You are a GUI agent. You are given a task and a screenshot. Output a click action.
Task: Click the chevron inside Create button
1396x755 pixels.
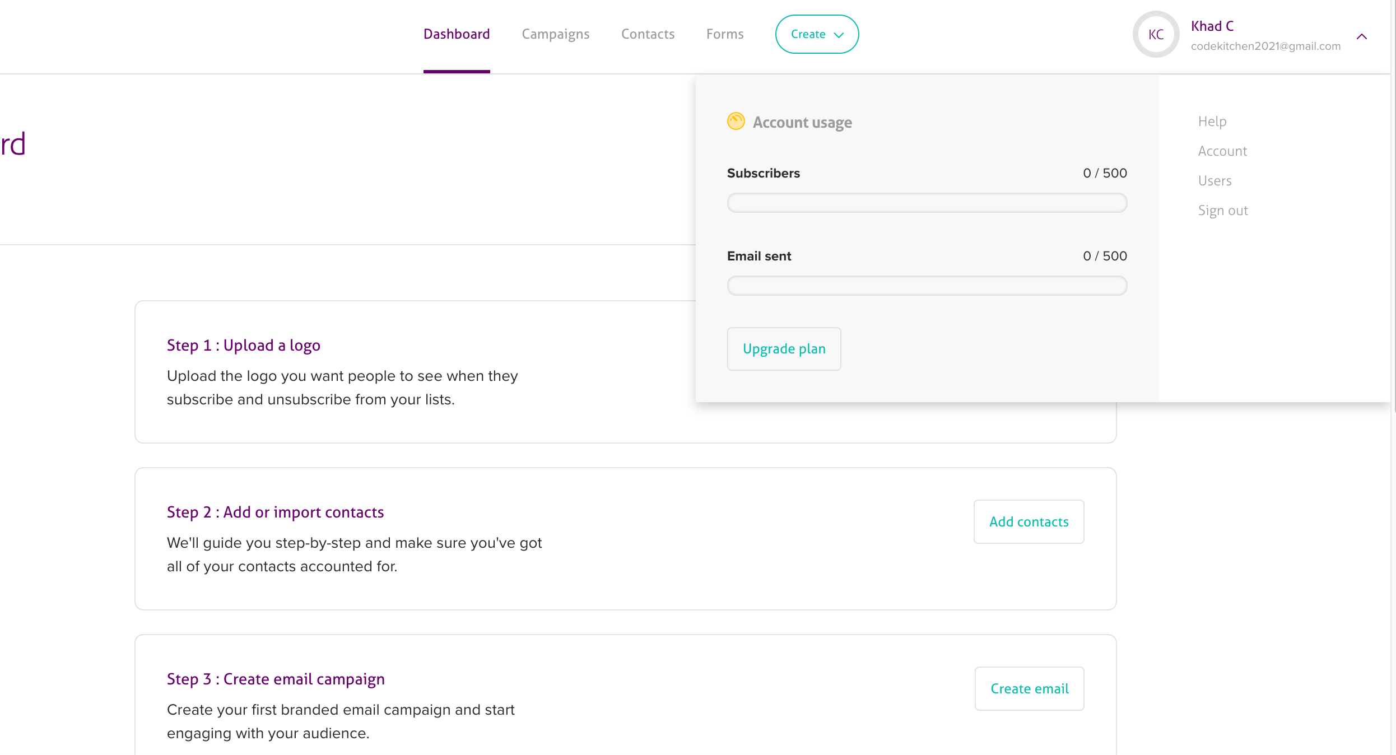tap(839, 35)
